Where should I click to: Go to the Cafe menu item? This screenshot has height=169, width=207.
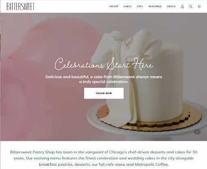[x=140, y=6]
